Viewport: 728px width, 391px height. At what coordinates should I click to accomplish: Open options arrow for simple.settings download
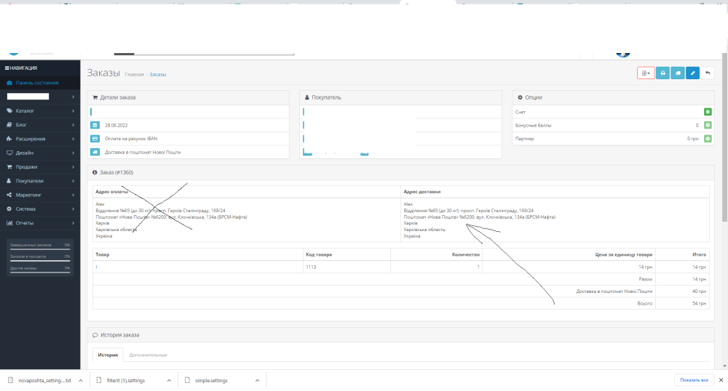click(x=257, y=380)
